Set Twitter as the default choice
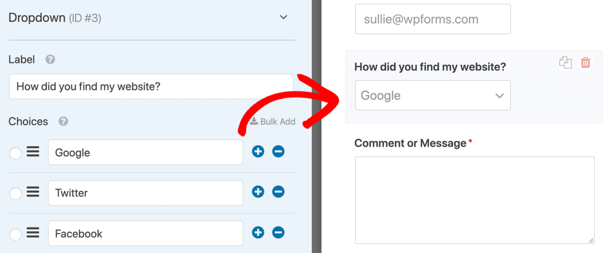Viewport: 607px width, 253px height. pyautogui.click(x=15, y=193)
